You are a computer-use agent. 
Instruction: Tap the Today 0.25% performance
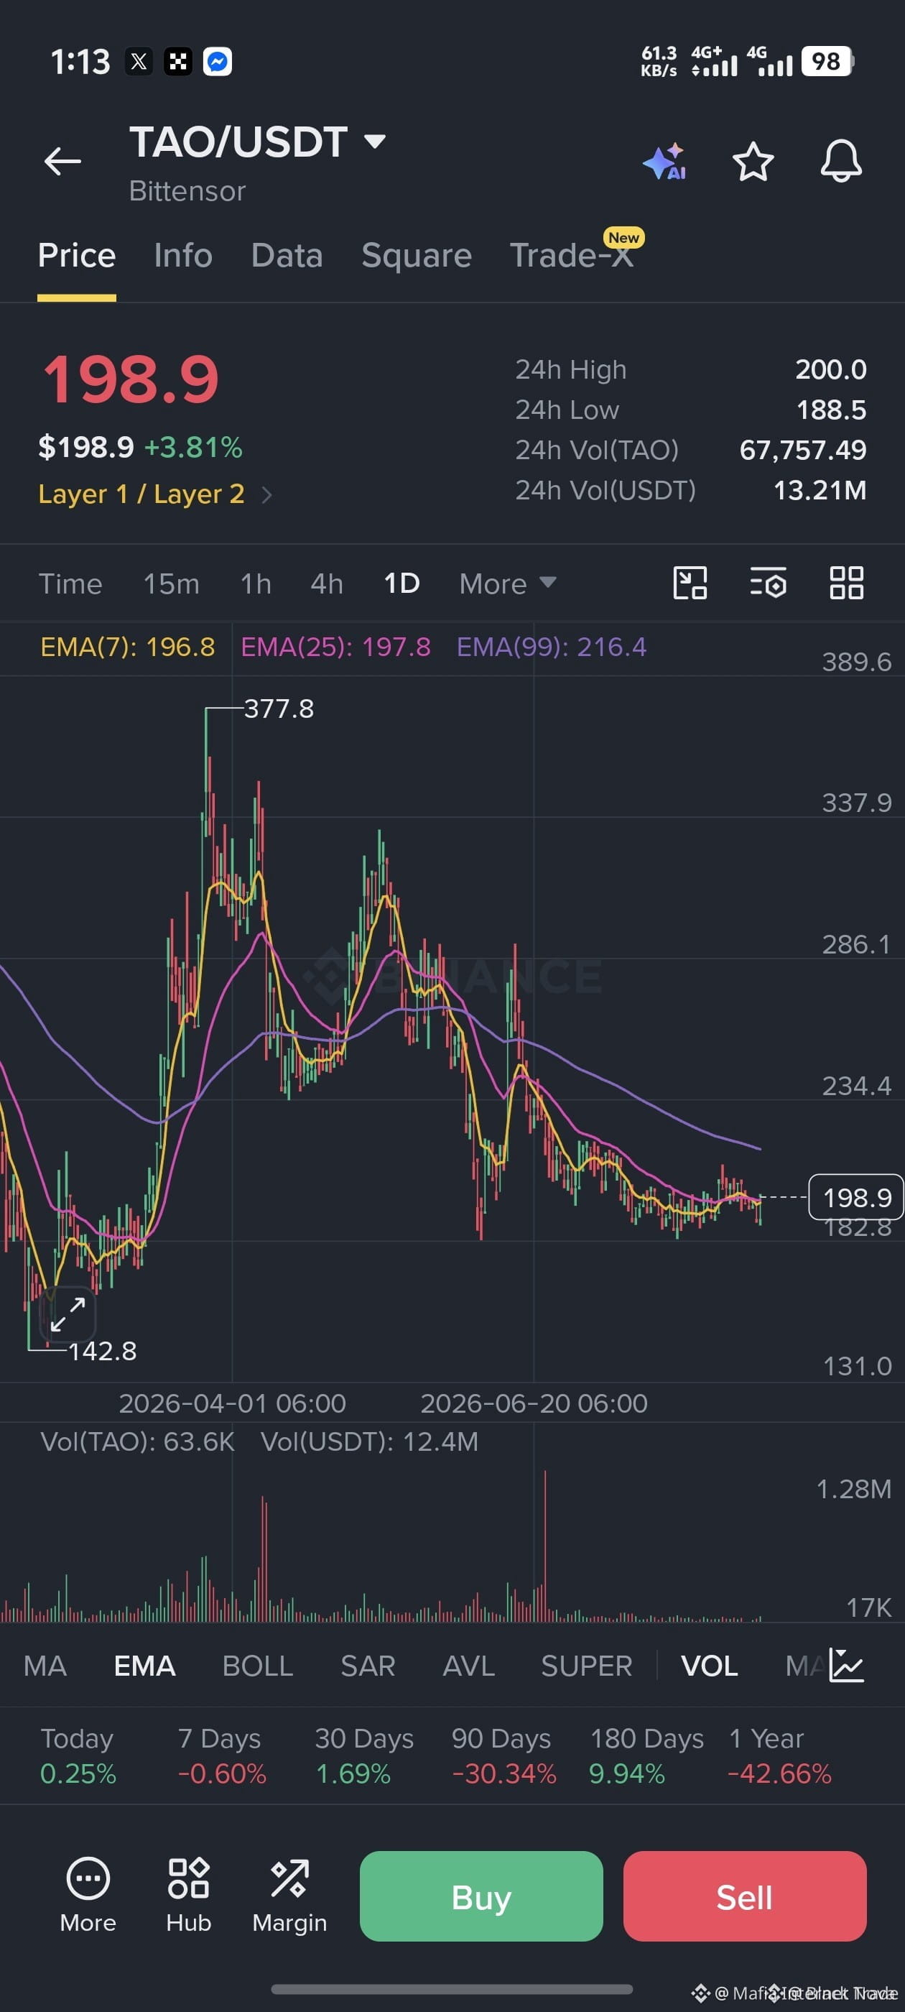[x=78, y=1755]
